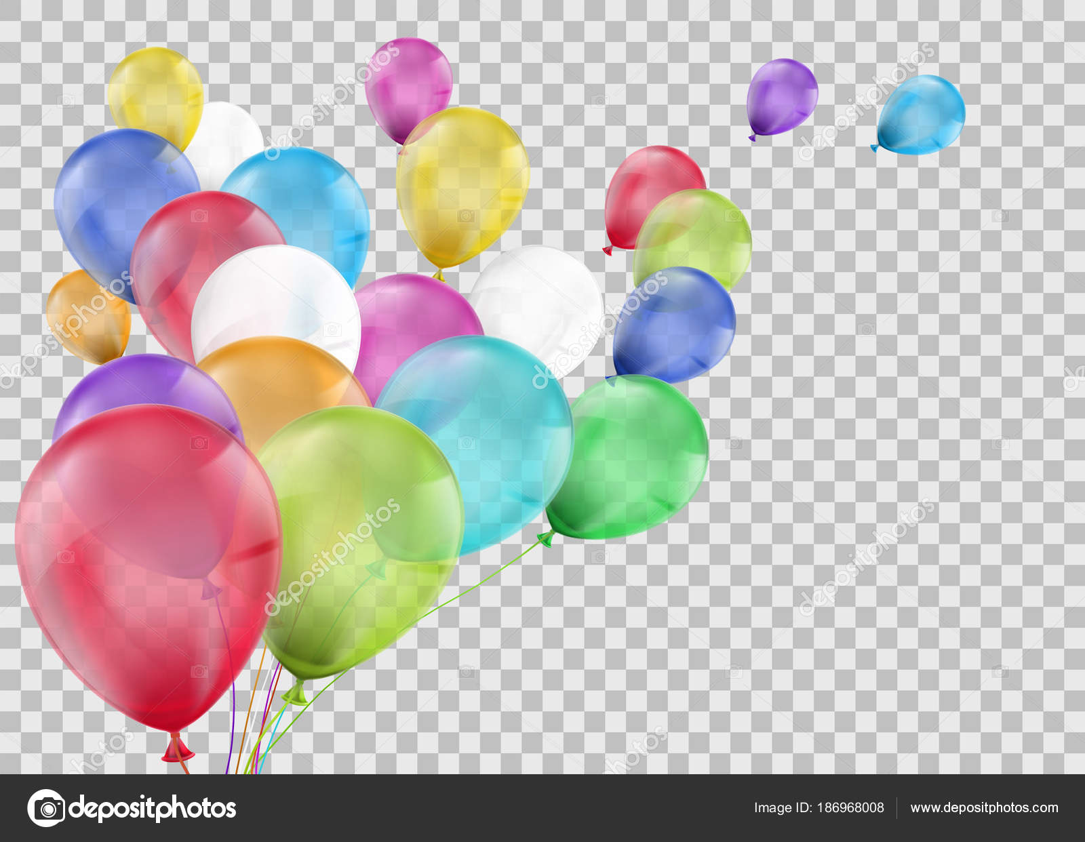Toggle the white balloon above the teal one

(x=536, y=298)
